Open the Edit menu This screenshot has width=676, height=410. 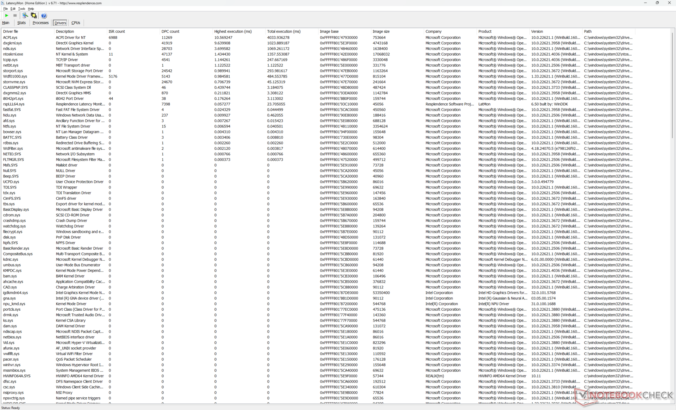coord(13,9)
